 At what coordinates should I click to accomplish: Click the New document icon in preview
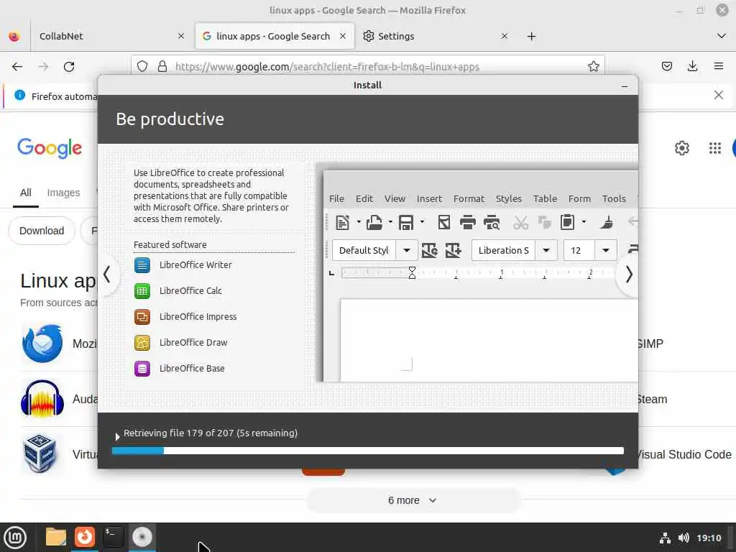tap(343, 222)
